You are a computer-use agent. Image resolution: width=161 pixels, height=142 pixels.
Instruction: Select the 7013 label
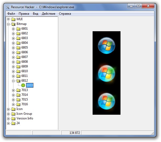24,90
